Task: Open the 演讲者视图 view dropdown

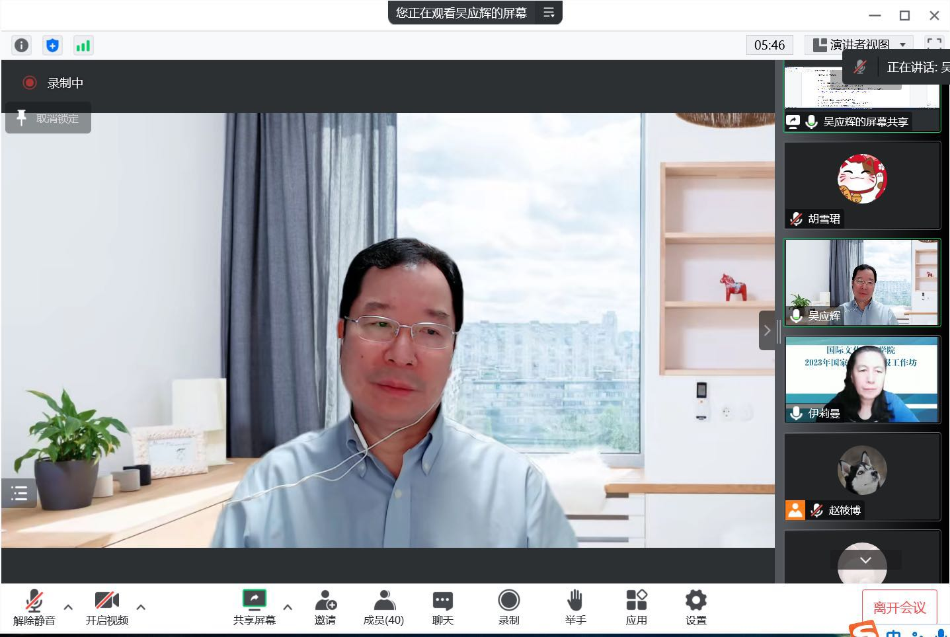Action: coord(859,45)
